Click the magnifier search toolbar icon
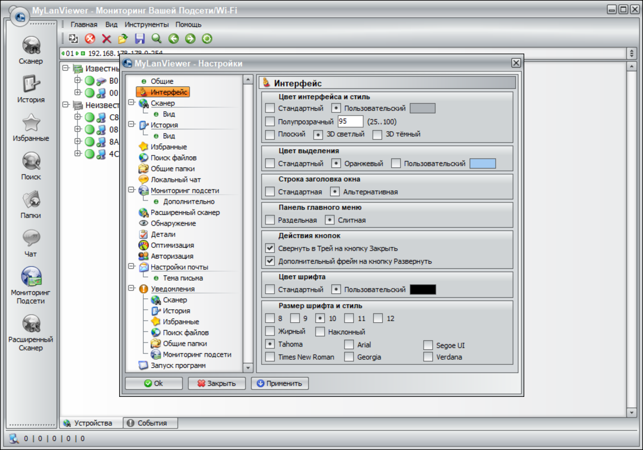This screenshot has width=643, height=450. click(x=156, y=39)
